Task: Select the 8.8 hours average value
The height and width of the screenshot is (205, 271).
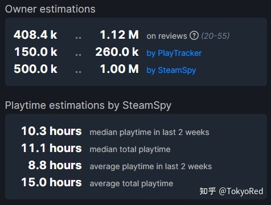Action: pos(55,165)
